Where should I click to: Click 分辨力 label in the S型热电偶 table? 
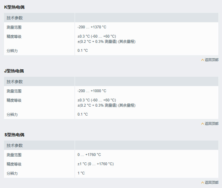click(x=12, y=173)
